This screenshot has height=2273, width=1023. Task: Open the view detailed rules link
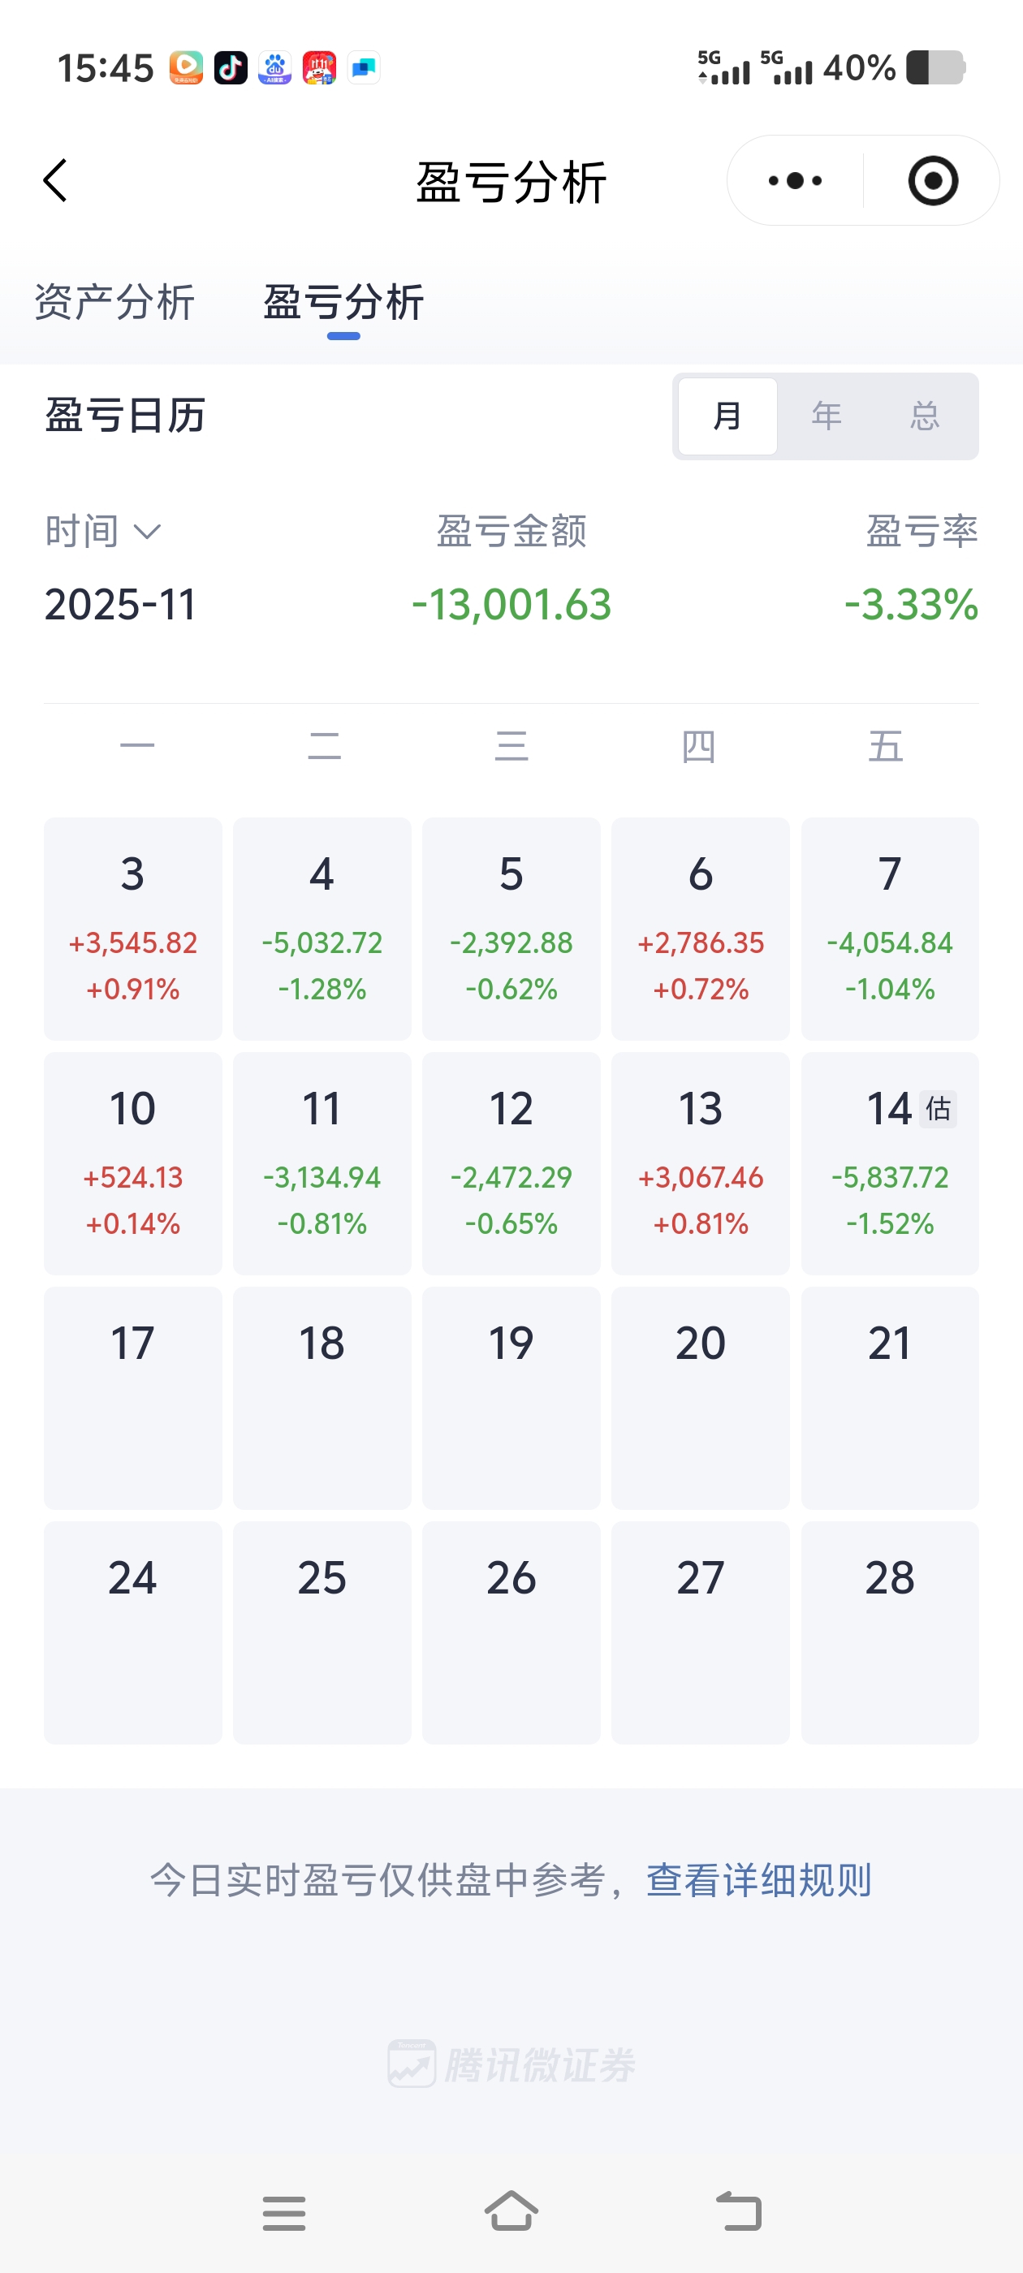pyautogui.click(x=758, y=1879)
